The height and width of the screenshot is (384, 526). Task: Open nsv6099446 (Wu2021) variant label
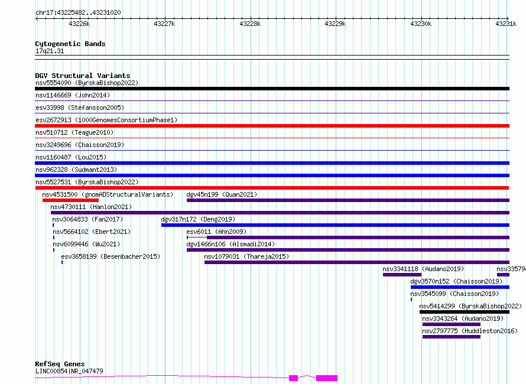pos(86,244)
